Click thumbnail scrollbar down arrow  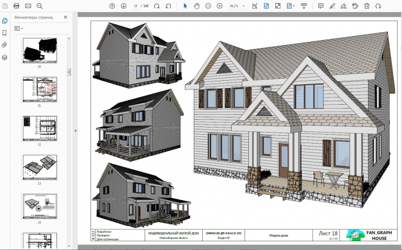(69, 246)
